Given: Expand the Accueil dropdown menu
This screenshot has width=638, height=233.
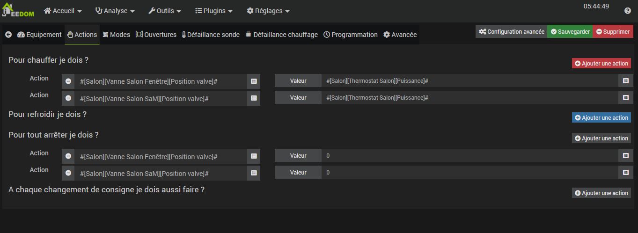Looking at the screenshot, I should [63, 11].
